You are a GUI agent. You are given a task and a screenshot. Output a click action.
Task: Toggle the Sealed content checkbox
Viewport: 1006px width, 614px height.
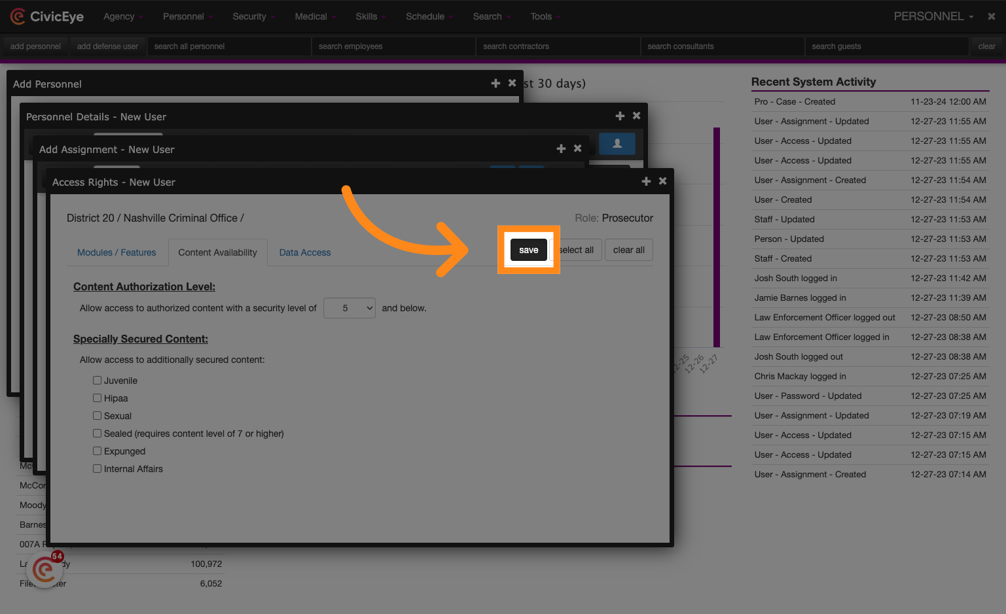97,433
